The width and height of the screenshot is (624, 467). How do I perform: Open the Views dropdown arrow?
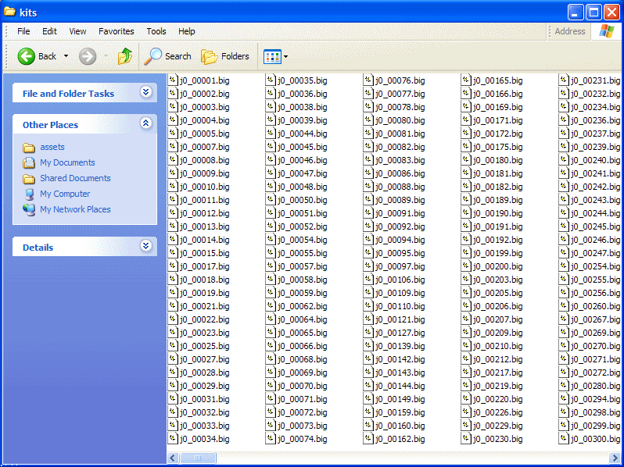pyautogui.click(x=286, y=57)
